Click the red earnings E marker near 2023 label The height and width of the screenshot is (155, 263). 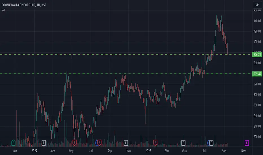click(x=155, y=143)
